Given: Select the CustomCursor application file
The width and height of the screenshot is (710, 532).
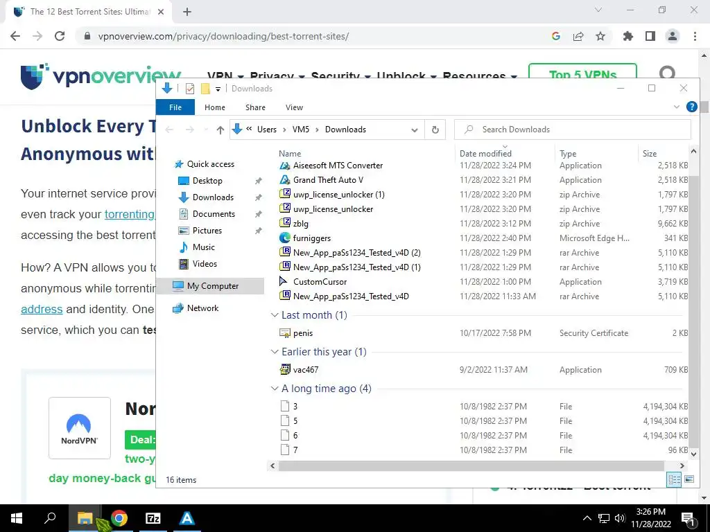Looking at the screenshot, I should 320,282.
